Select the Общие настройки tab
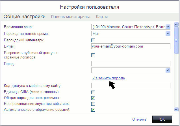 (25, 17)
